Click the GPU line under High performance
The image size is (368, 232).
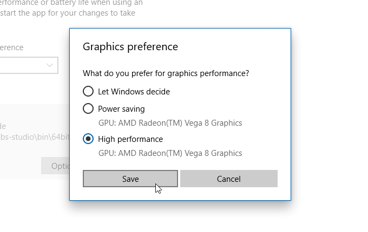click(170, 153)
